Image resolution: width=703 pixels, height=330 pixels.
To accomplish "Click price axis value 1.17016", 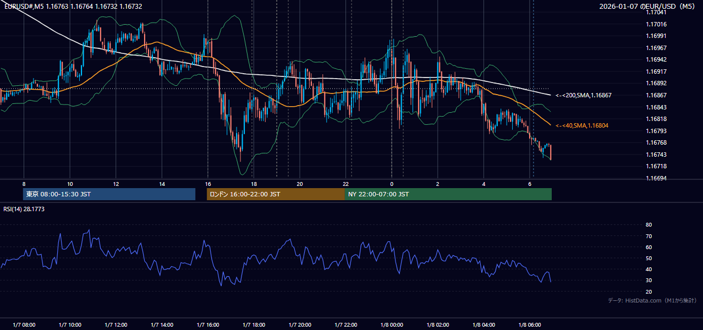I will [x=656, y=24].
